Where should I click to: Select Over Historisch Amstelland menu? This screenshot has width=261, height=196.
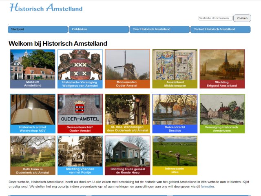click(x=159, y=29)
